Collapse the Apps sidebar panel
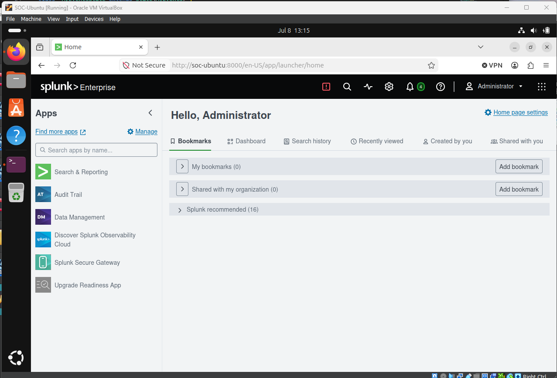This screenshot has width=557, height=378. point(150,113)
